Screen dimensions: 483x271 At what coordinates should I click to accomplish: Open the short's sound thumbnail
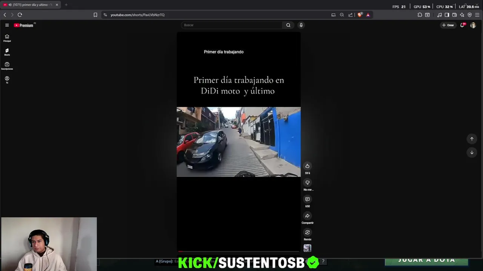click(308, 248)
